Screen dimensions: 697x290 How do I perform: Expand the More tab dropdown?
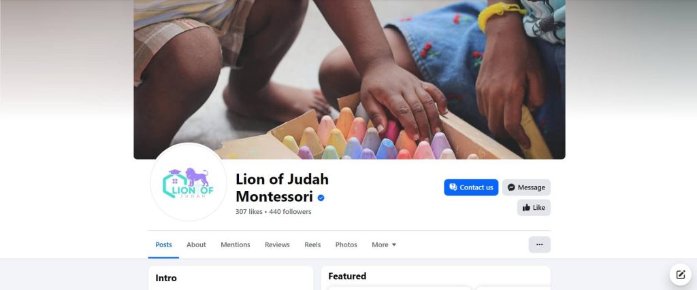click(384, 244)
